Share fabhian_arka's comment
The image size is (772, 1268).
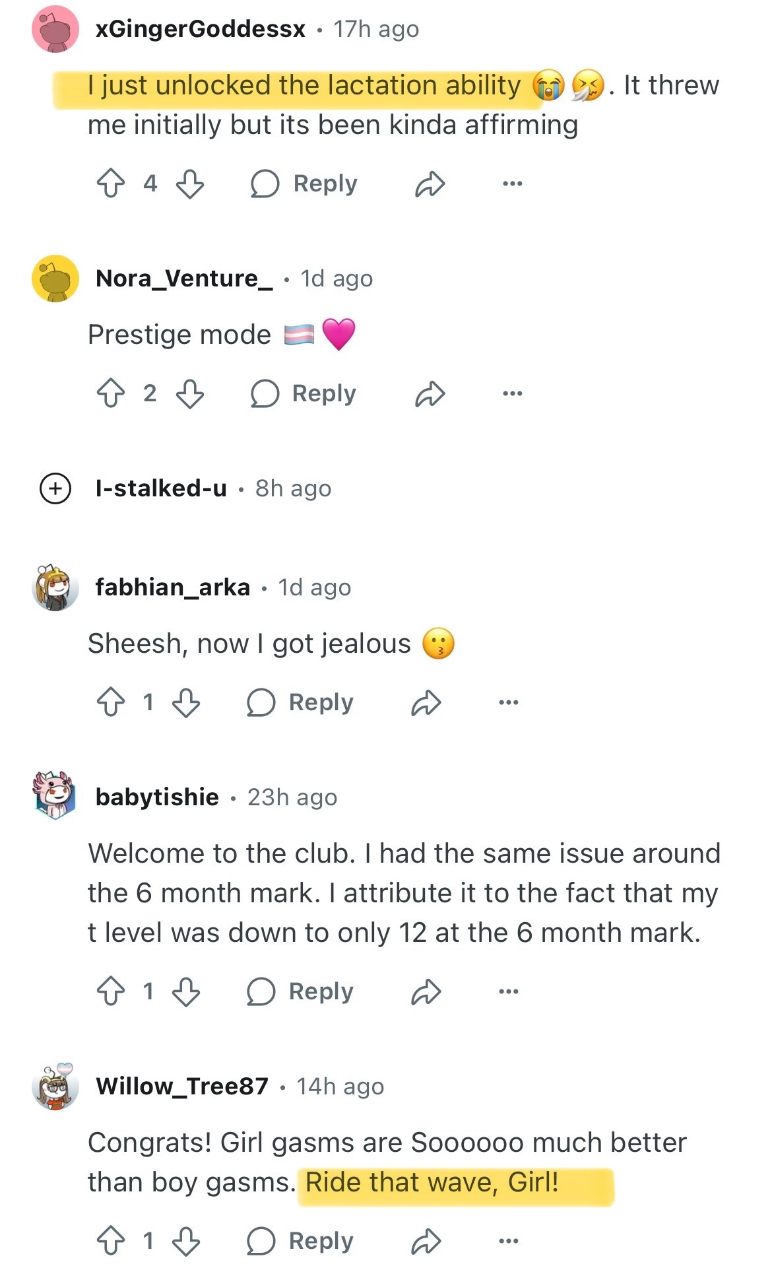pyautogui.click(x=426, y=702)
